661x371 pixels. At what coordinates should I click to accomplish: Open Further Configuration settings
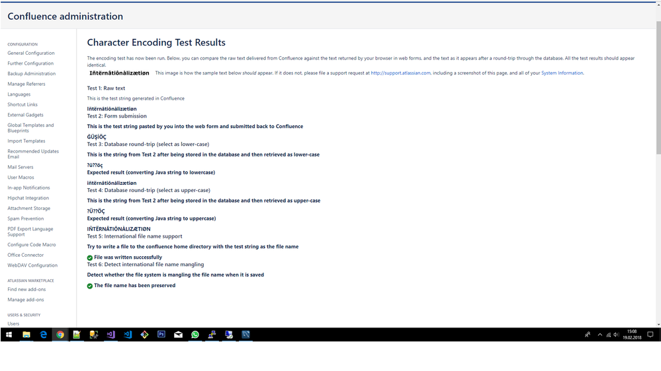click(x=30, y=63)
